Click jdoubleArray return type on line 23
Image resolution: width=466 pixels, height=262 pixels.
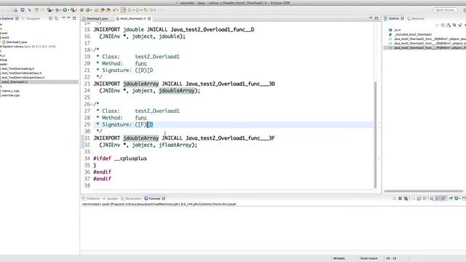pyautogui.click(x=141, y=84)
